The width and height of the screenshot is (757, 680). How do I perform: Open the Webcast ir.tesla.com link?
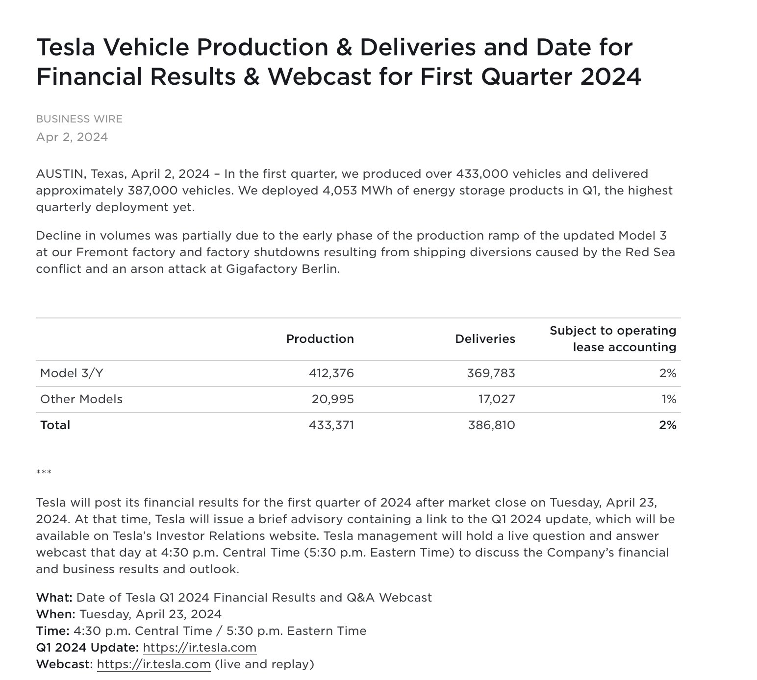pyautogui.click(x=153, y=664)
